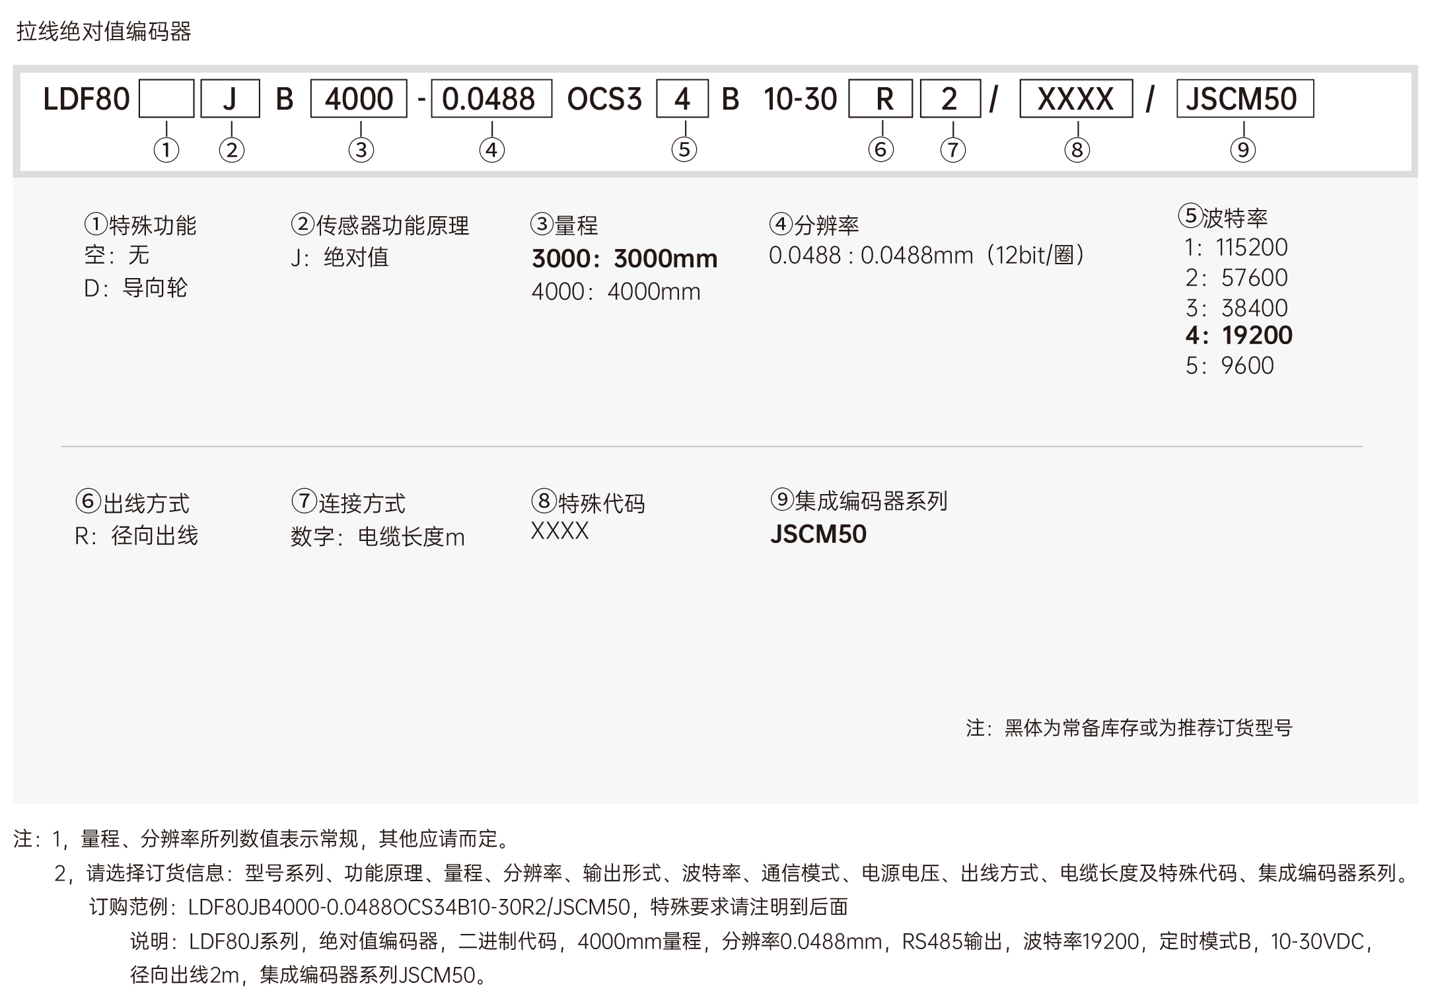Click the option 空：无
This screenshot has width=1434, height=1004.
(117, 255)
